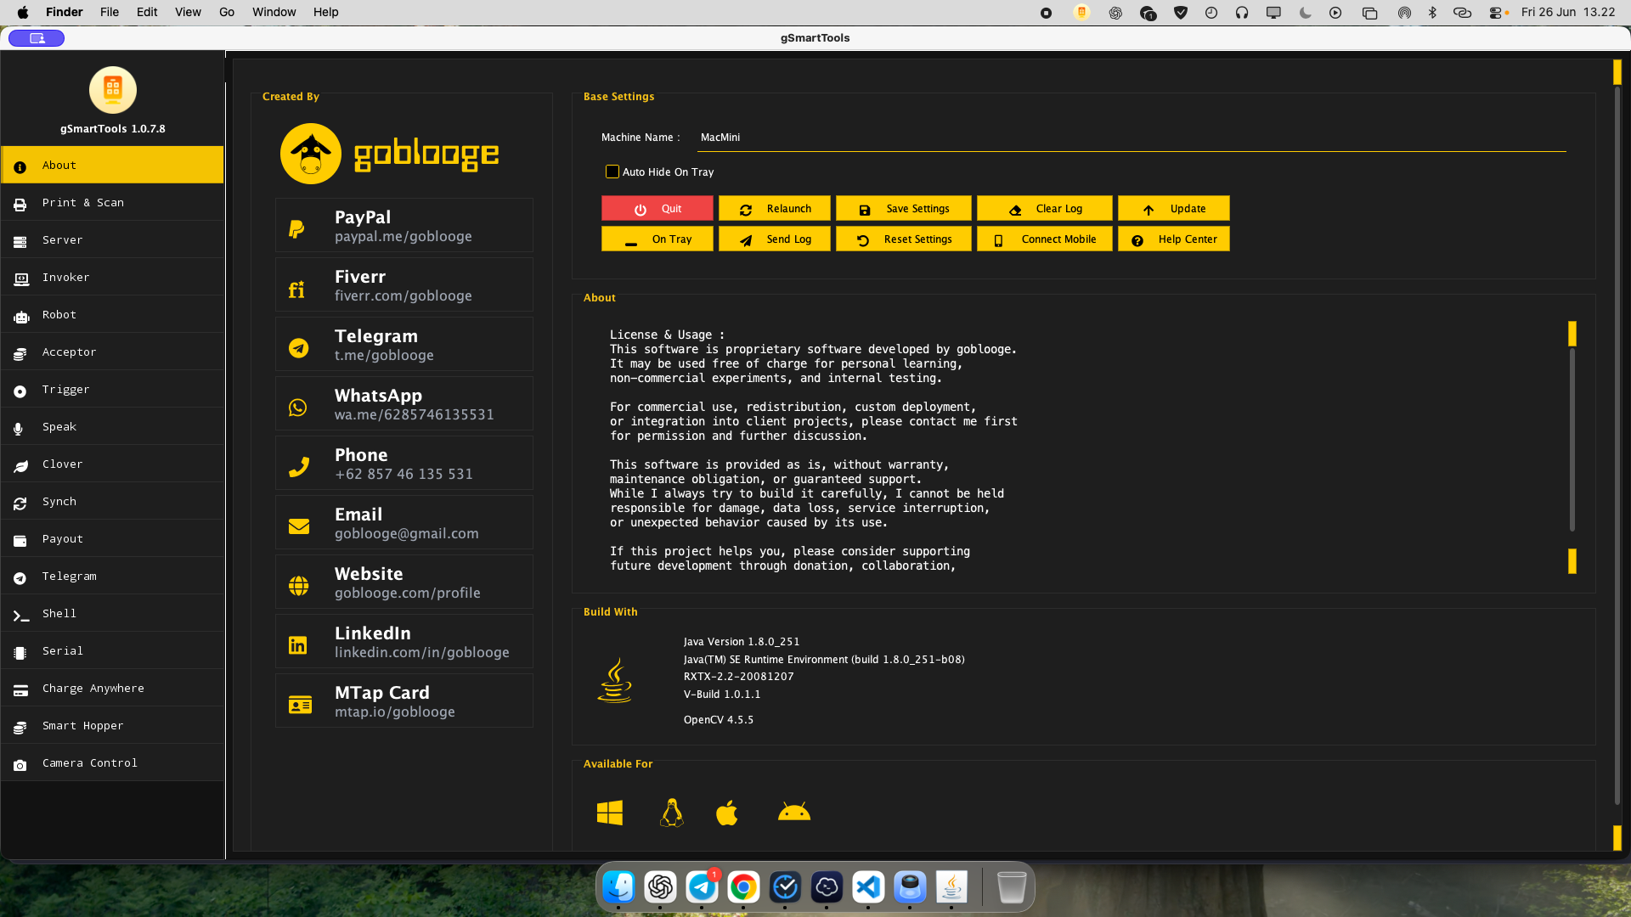
Task: Open Print & Scan section
Action: click(112, 202)
